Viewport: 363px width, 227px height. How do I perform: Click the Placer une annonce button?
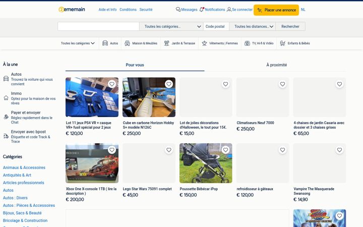(276, 10)
